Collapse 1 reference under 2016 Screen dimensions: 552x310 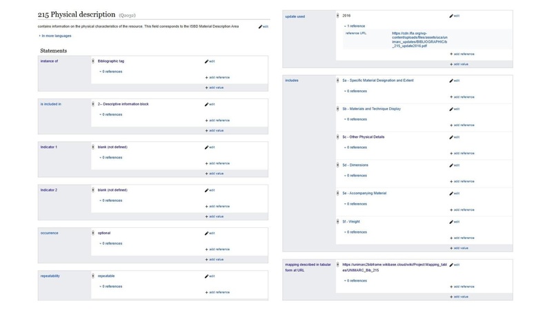[x=355, y=26]
